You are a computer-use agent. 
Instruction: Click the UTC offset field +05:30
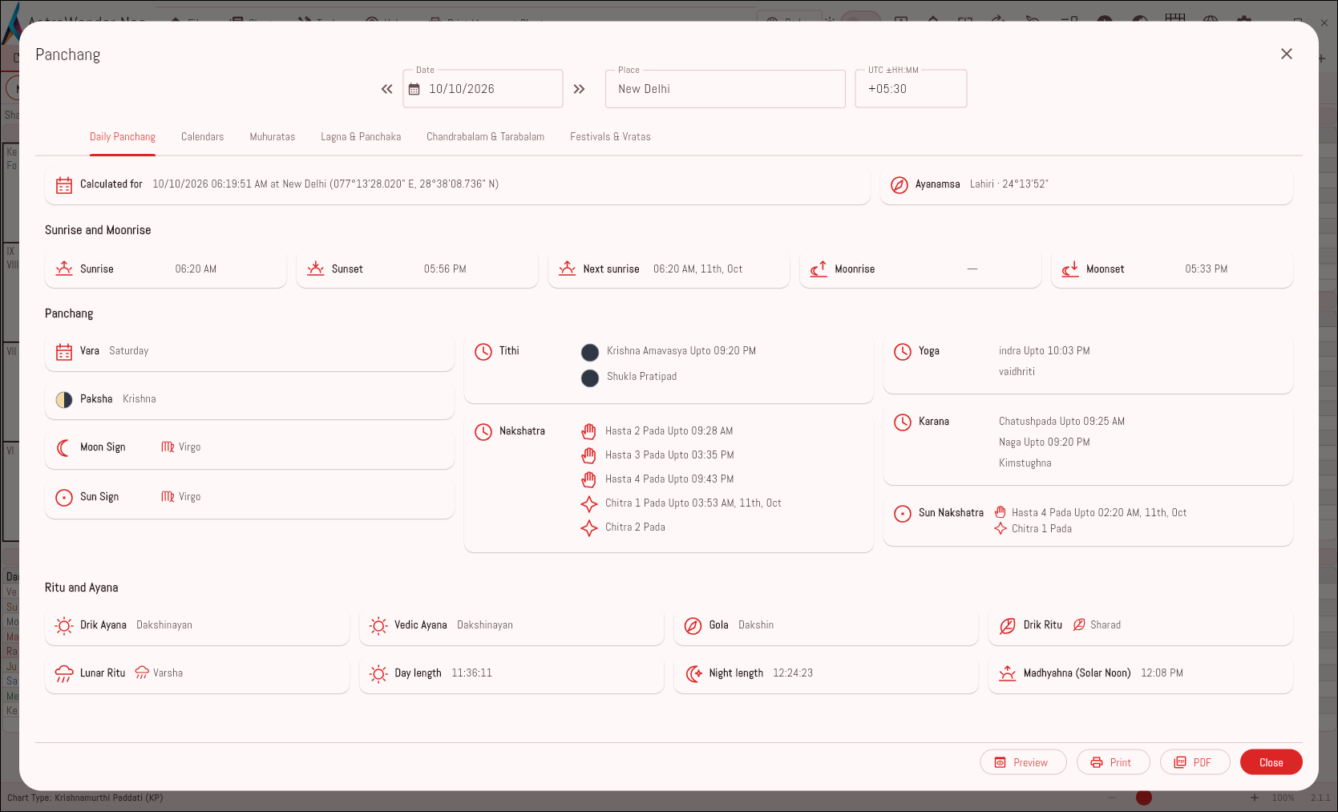point(911,89)
